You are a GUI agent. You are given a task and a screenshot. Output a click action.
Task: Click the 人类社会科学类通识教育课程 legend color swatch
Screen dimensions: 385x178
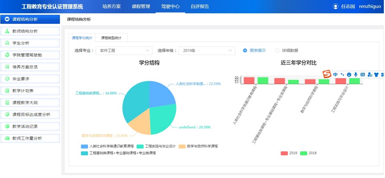tap(84, 147)
